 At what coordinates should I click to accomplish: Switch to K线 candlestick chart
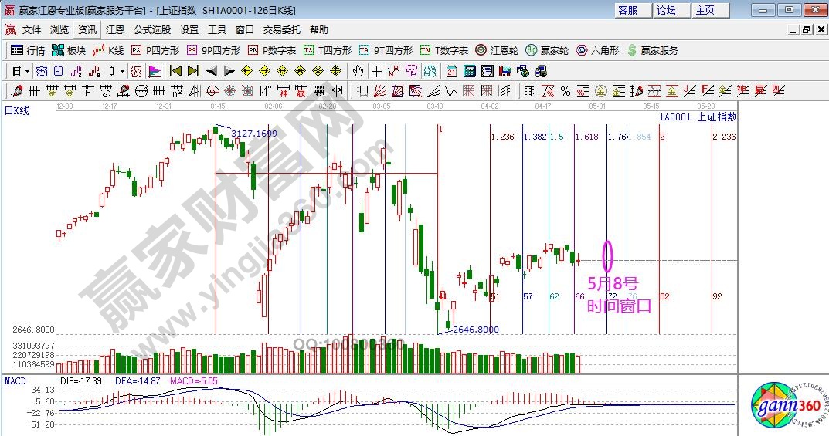[108, 50]
